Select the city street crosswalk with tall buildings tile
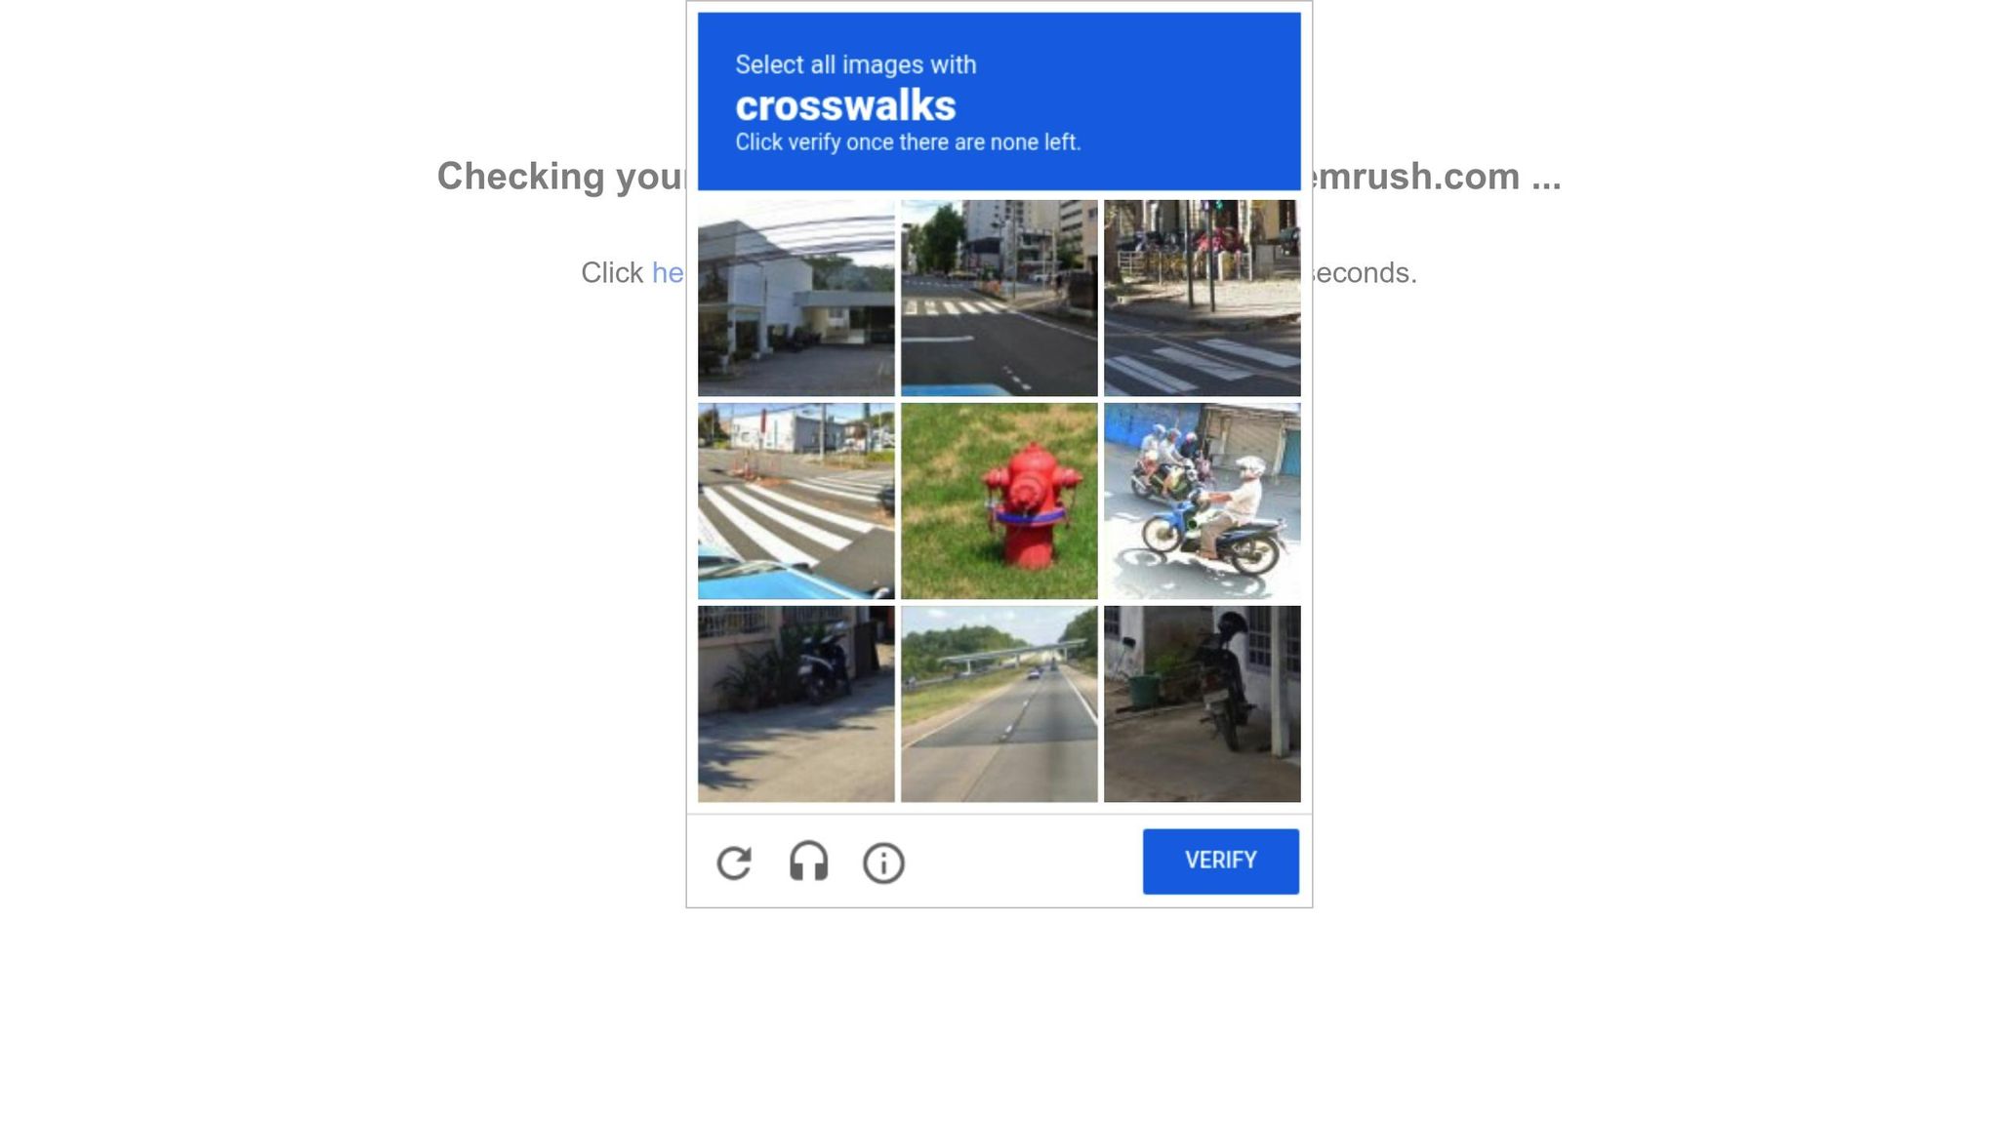Viewport: 1999px width, 1124px height. [x=999, y=298]
